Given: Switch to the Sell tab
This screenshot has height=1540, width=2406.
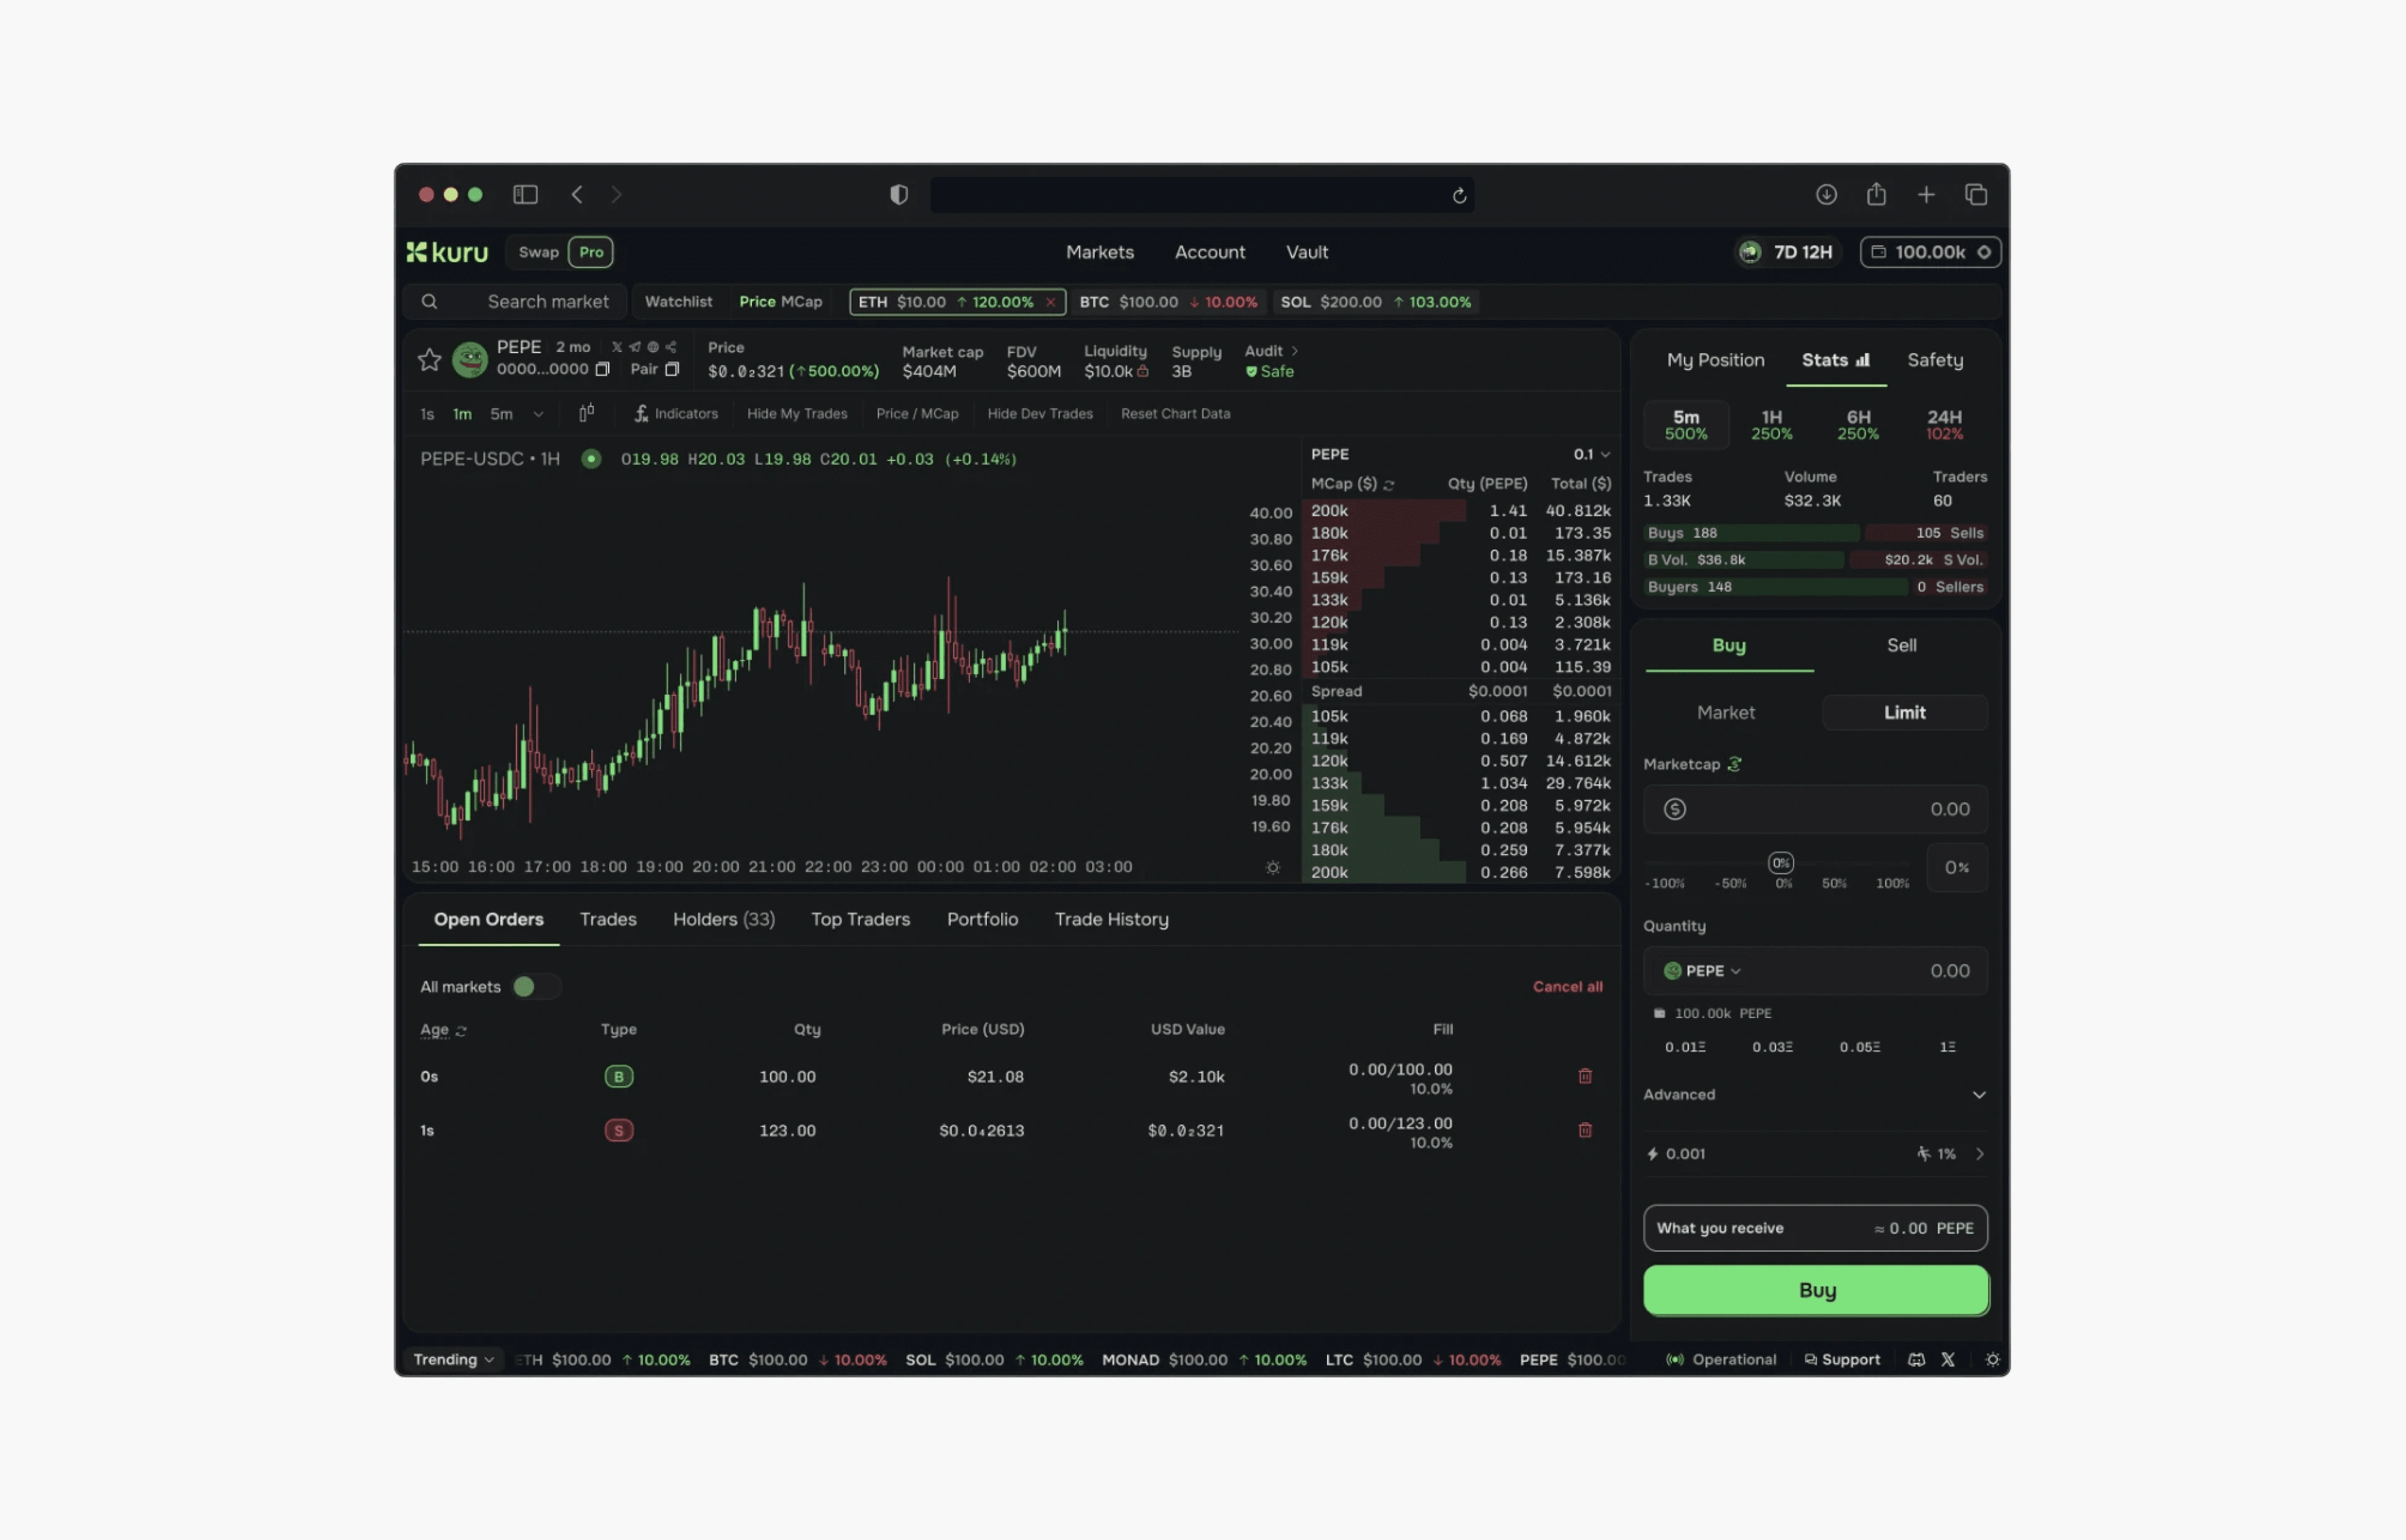Looking at the screenshot, I should (x=1901, y=646).
